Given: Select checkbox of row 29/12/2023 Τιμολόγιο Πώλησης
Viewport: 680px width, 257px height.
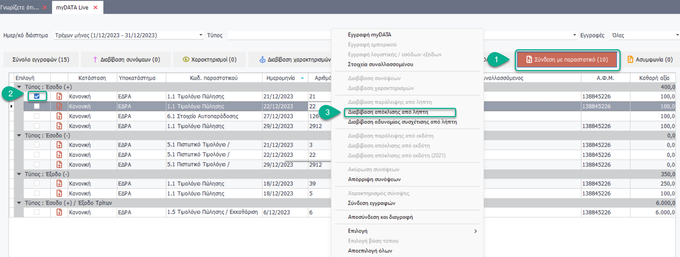Looking at the screenshot, I should [37, 126].
